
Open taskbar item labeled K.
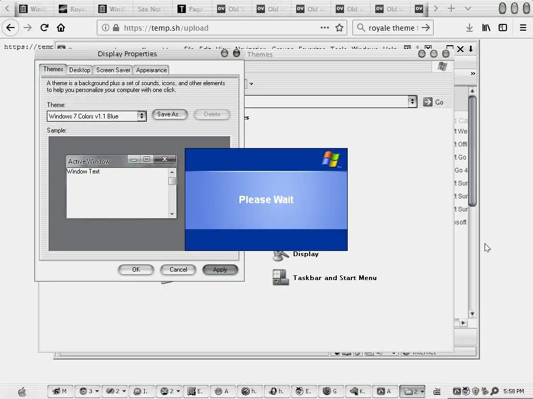click(x=358, y=391)
